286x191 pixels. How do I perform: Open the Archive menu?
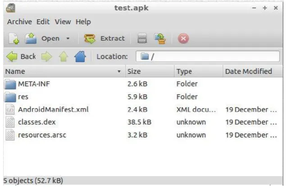pyautogui.click(x=19, y=22)
